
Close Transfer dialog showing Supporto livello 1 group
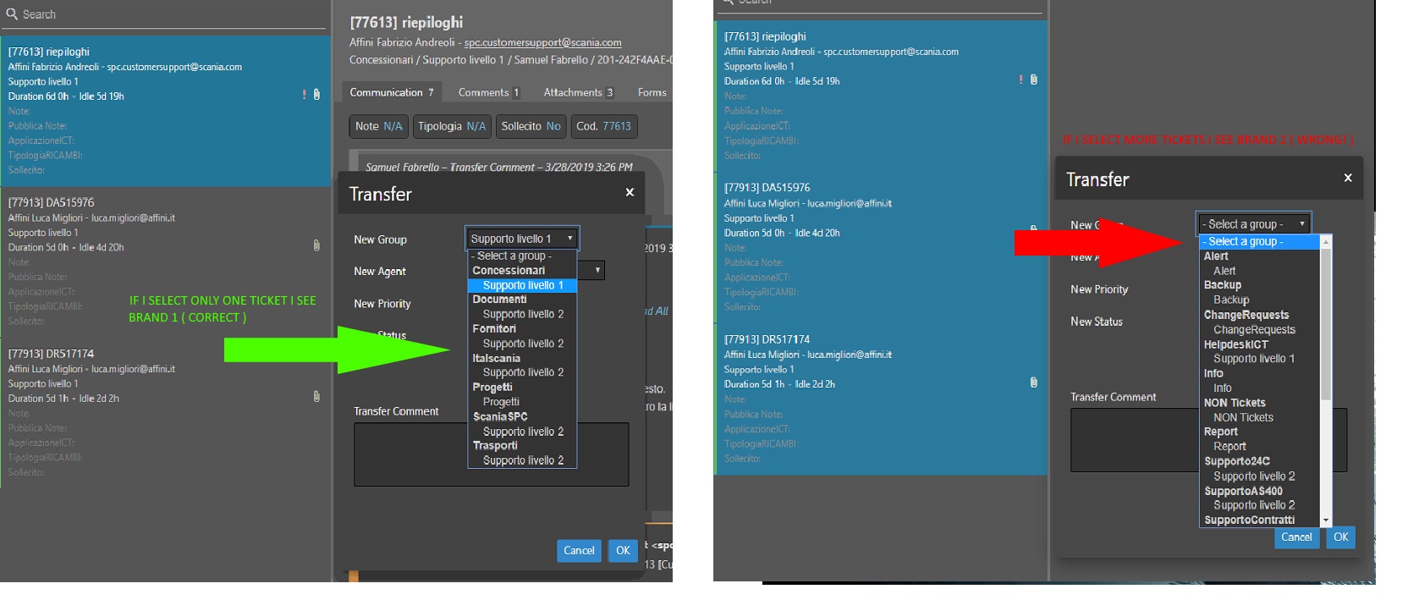click(630, 193)
